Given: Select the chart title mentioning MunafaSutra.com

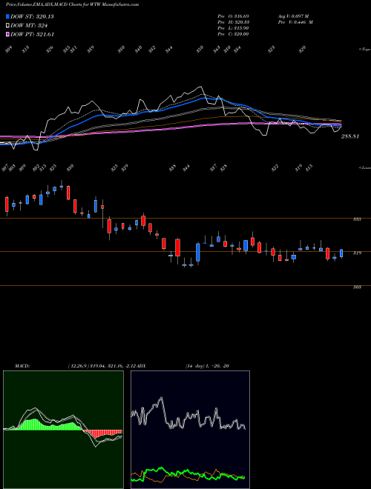Looking at the screenshot, I should click(x=73, y=4).
